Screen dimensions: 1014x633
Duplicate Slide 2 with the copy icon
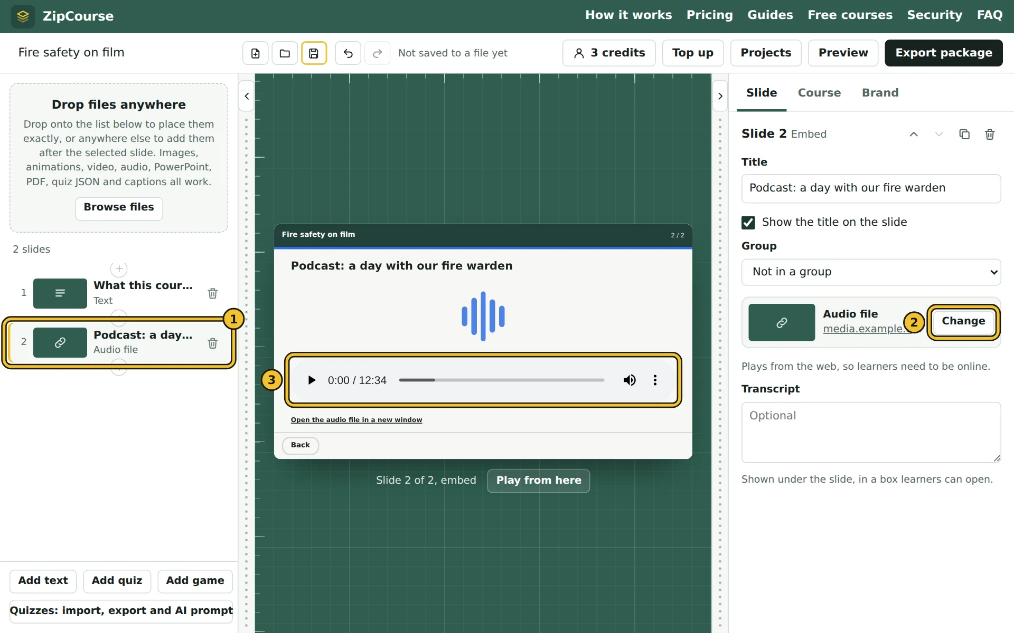tap(964, 135)
